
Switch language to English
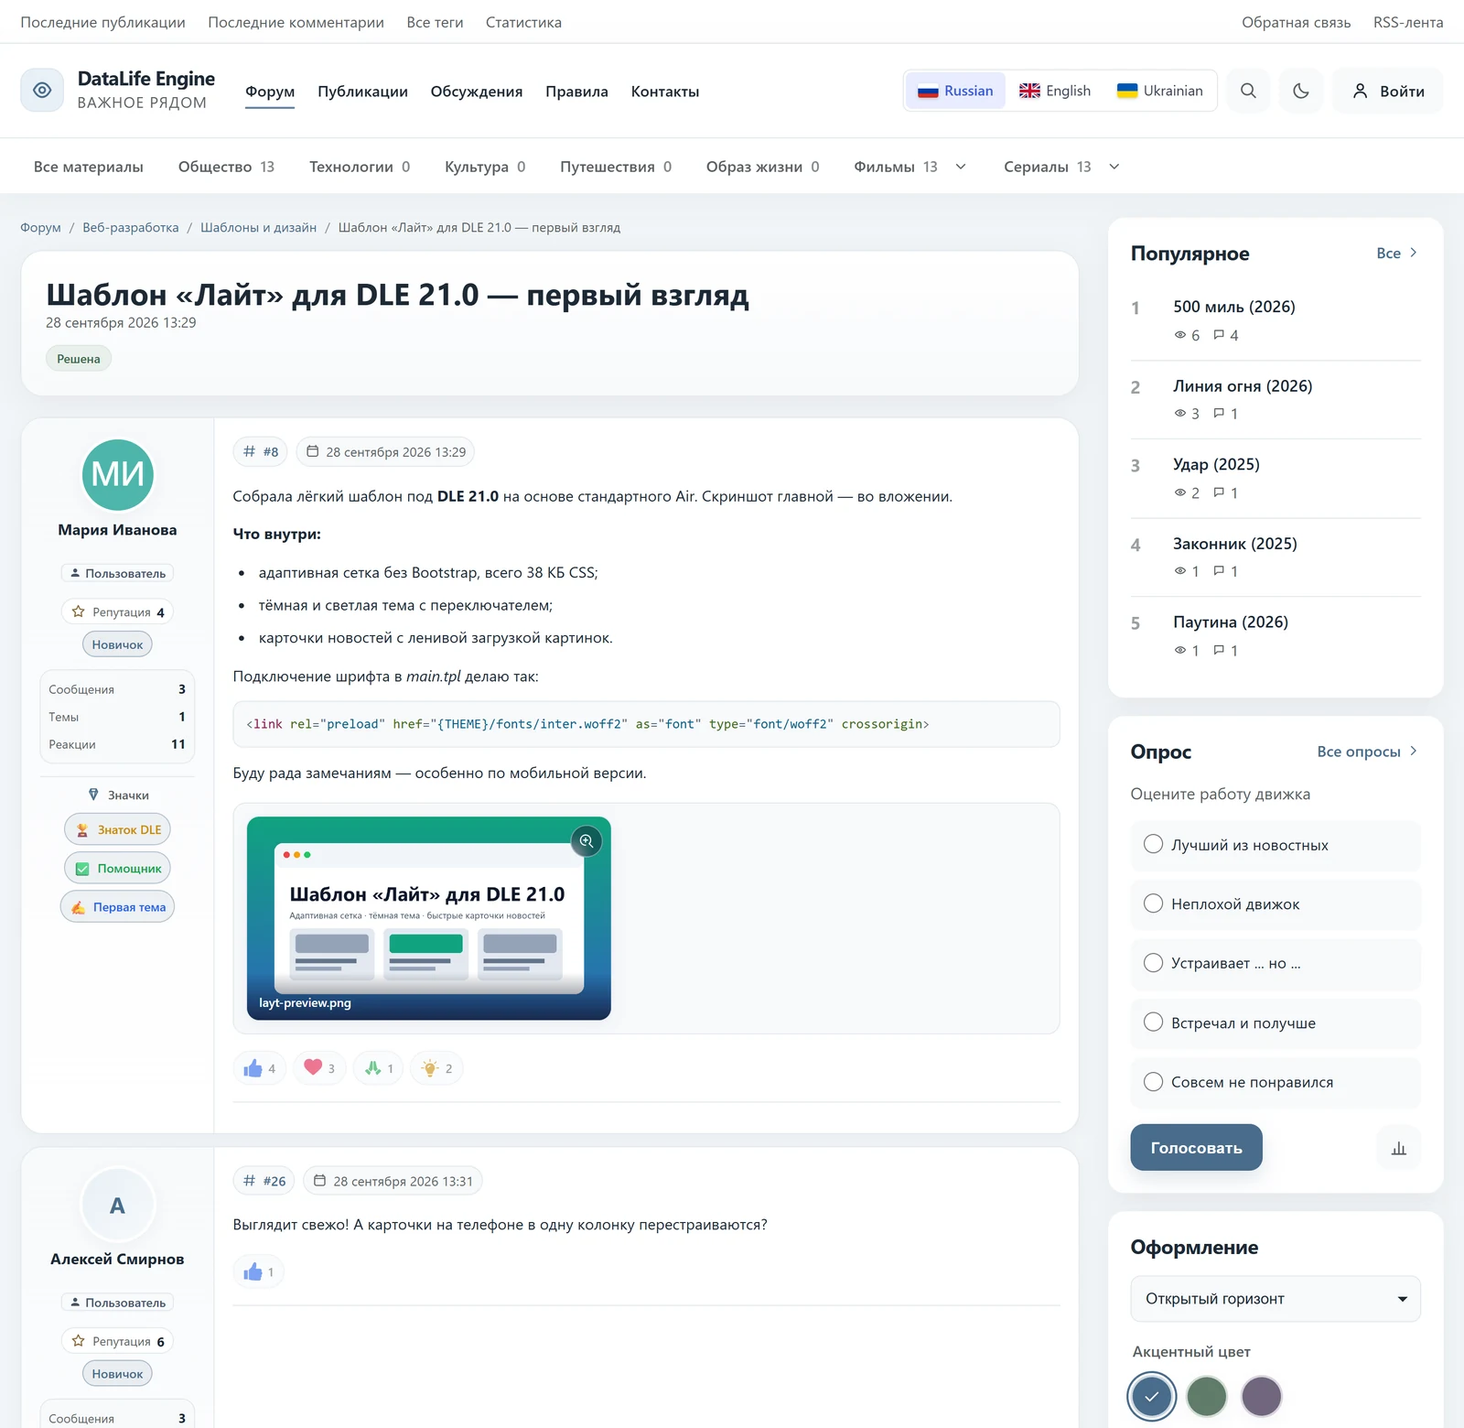pyautogui.click(x=1055, y=91)
